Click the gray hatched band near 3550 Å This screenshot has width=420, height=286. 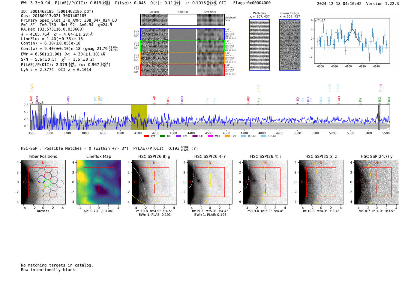[40, 117]
